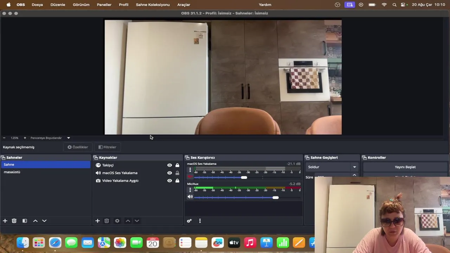Adjust Mic/Aux volume slider

tap(276, 197)
